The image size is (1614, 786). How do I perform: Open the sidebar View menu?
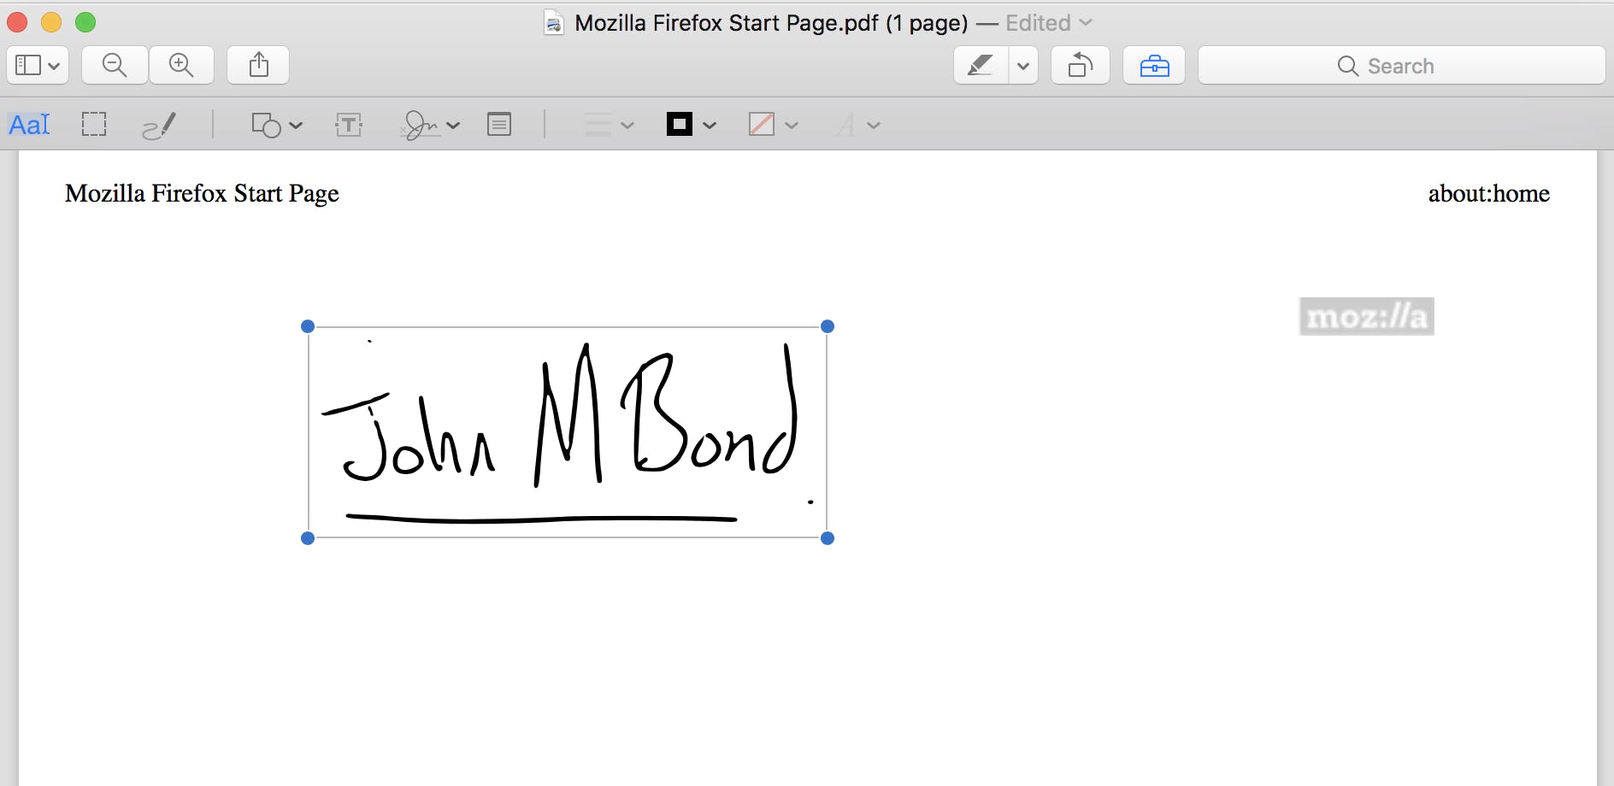point(38,65)
